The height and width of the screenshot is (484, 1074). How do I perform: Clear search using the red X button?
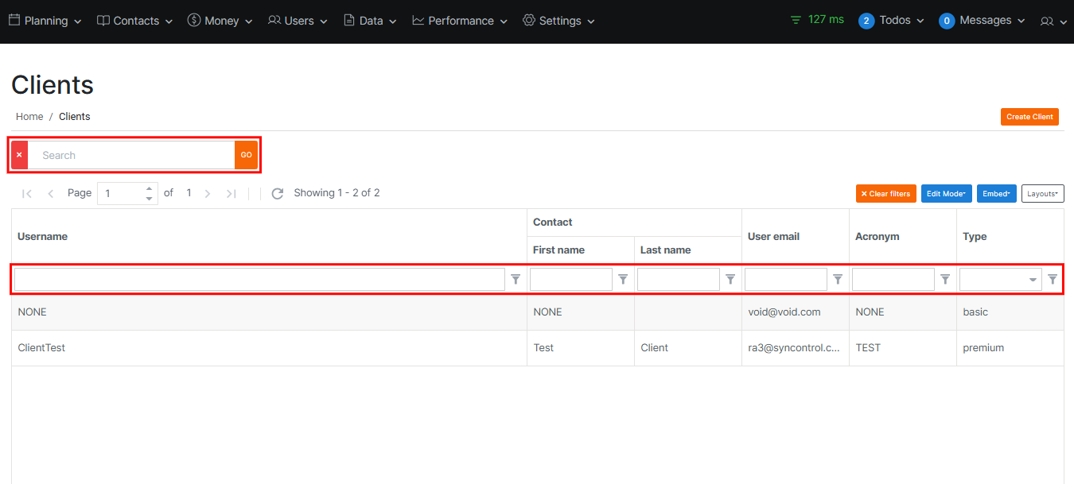(19, 155)
